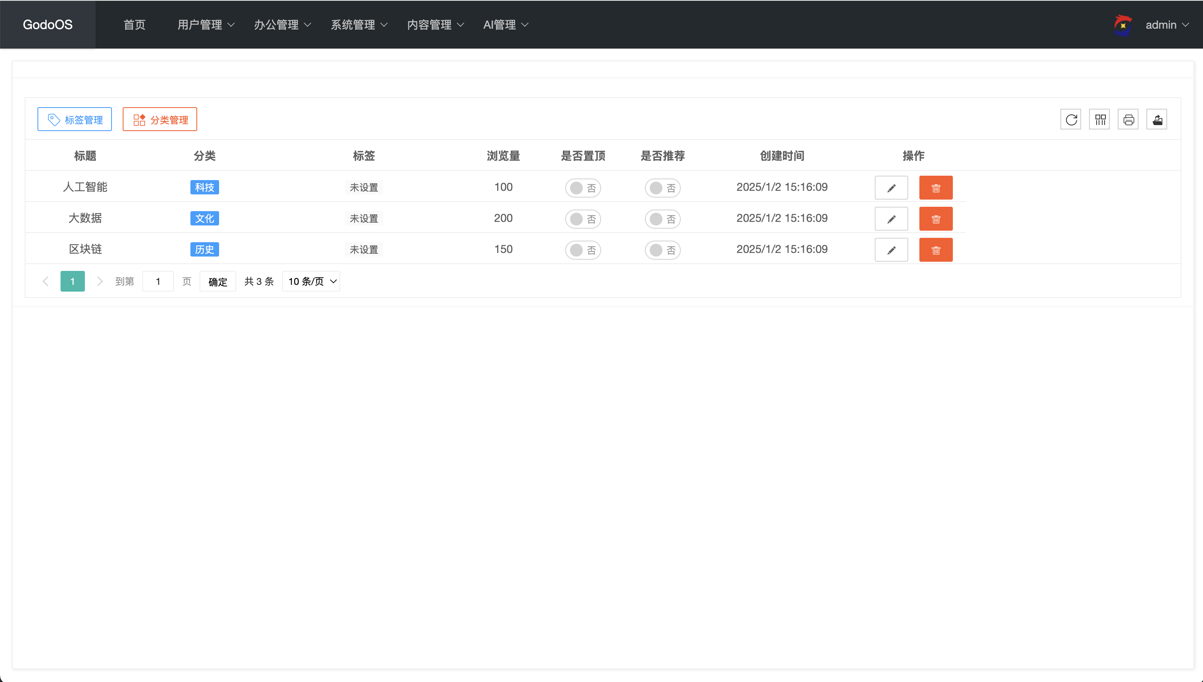Click the export table icon
1203x682 pixels.
1157,120
